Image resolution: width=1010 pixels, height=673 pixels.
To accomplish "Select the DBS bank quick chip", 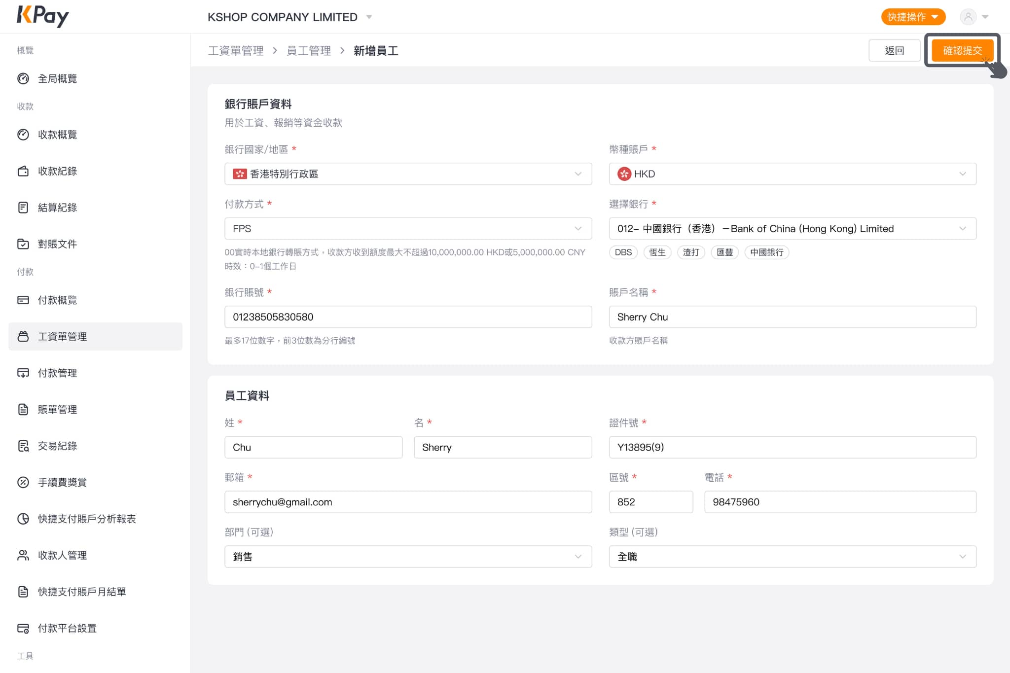I will pyautogui.click(x=623, y=252).
